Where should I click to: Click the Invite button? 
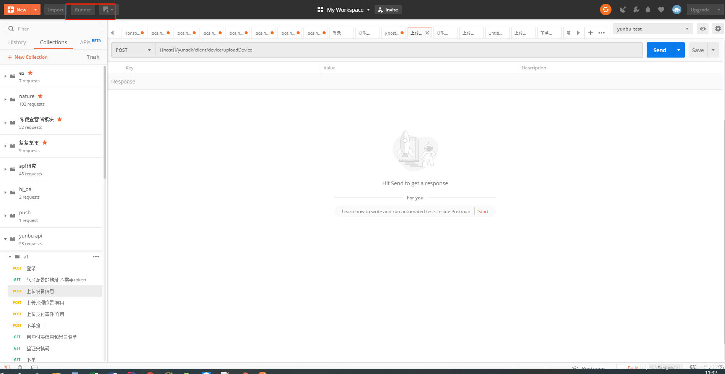point(388,10)
